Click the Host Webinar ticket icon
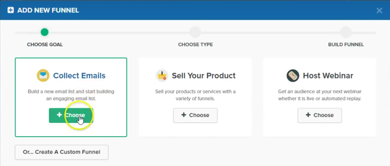This screenshot has height=166, width=390. tap(293, 76)
